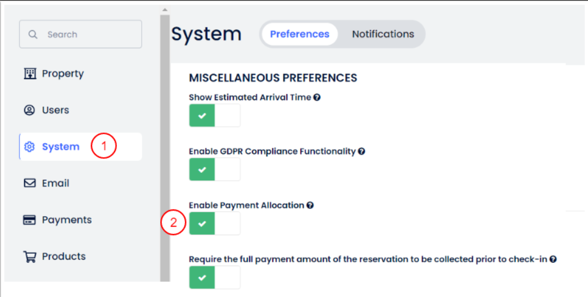Click the Products cart icon
Screen dimensions: 588x297
coord(30,257)
